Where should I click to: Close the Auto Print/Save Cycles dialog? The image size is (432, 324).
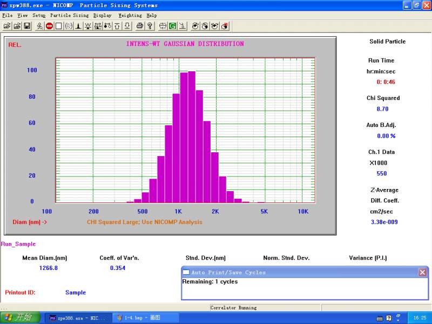click(x=422, y=272)
